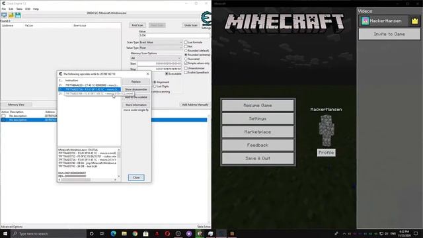
Task: Click the taskbar search box
Action: click(x=48, y=233)
